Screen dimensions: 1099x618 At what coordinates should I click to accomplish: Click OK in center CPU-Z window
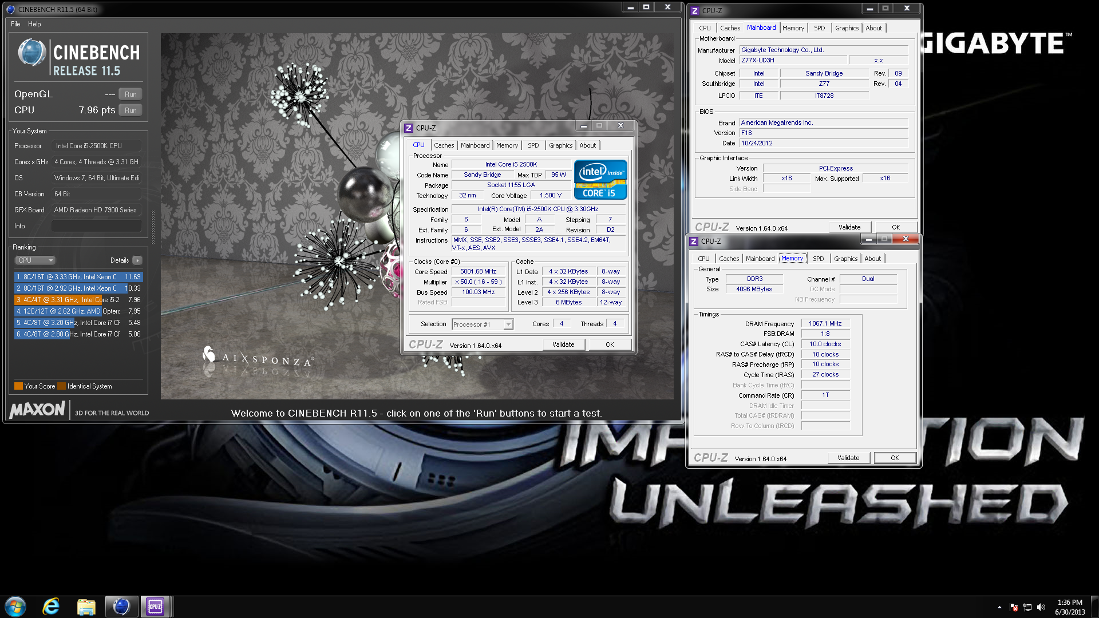(x=610, y=344)
